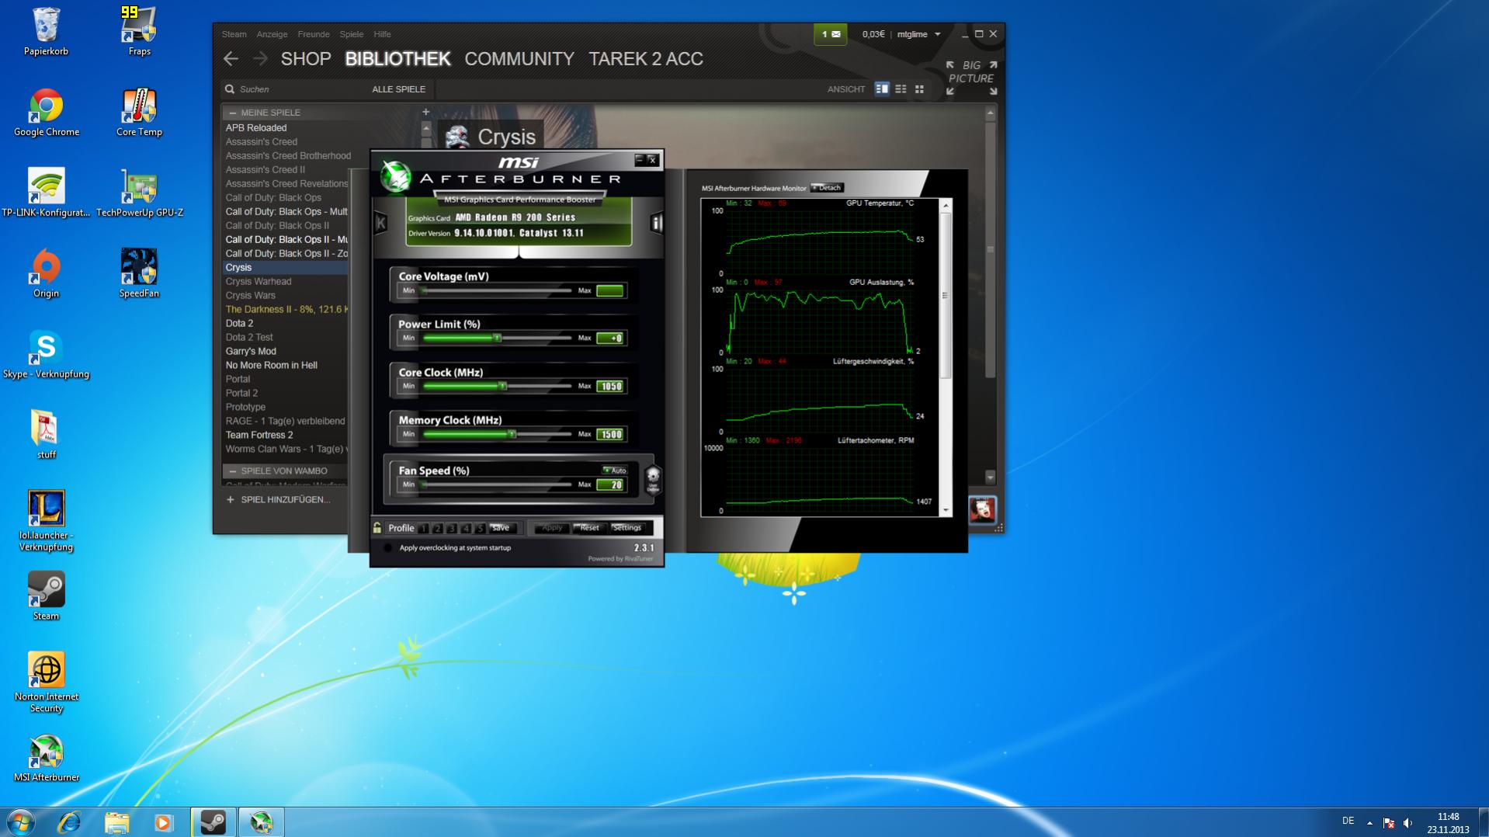1489x837 pixels.
Task: Collapse the MEINE SPIELE category
Action: click(x=232, y=113)
